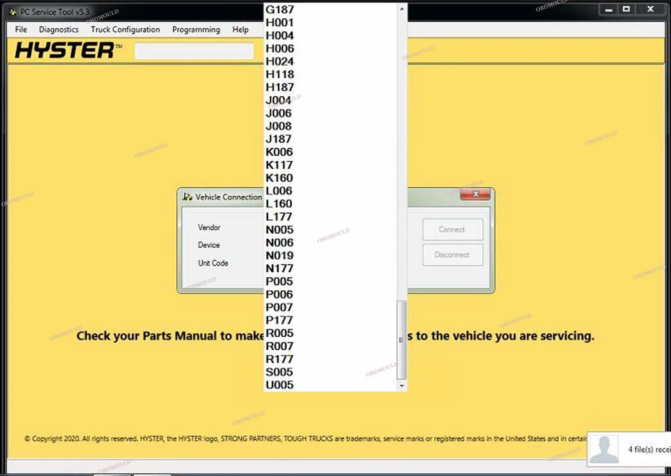Click the search field beside the Hyster logo
The width and height of the screenshot is (671, 476).
(194, 51)
